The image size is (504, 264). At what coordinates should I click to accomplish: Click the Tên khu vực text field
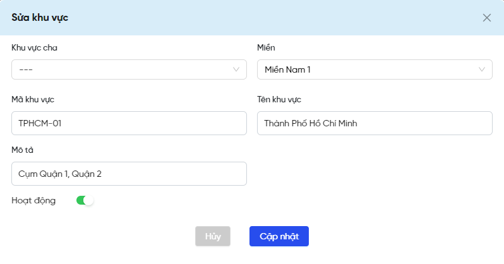point(374,123)
